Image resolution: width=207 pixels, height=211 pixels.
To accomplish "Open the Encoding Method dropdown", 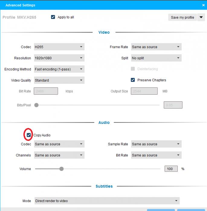I will click(x=59, y=69).
